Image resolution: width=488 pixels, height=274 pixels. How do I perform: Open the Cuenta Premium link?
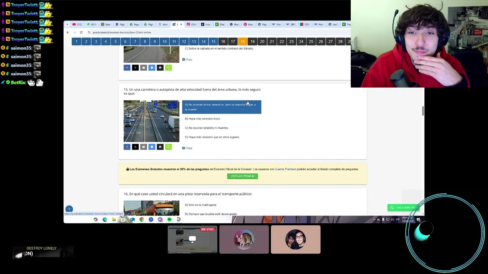[x=286, y=169]
